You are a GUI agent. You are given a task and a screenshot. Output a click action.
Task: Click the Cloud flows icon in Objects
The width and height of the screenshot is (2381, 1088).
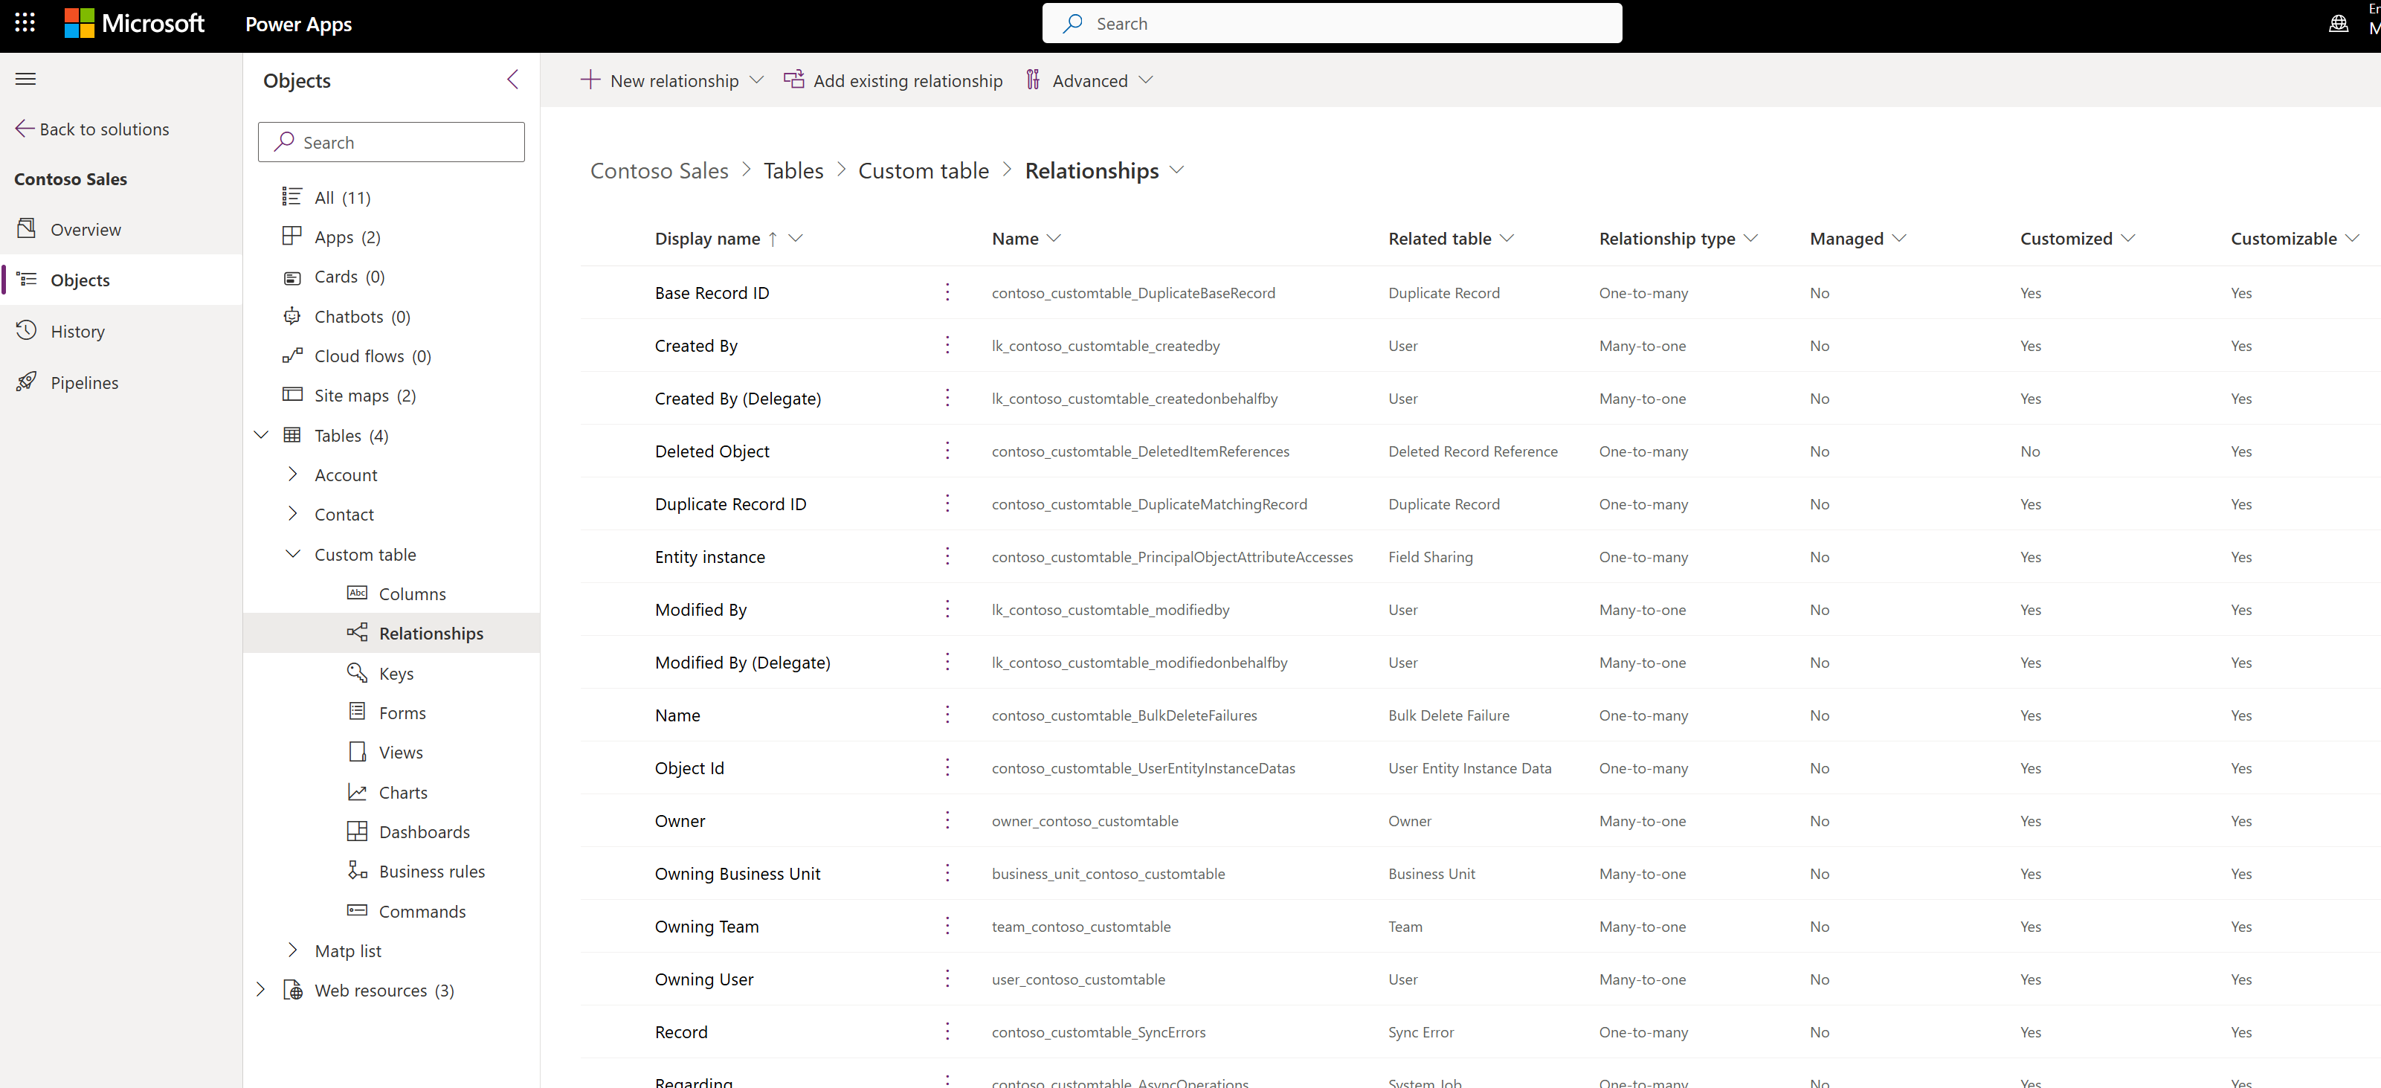tap(291, 355)
